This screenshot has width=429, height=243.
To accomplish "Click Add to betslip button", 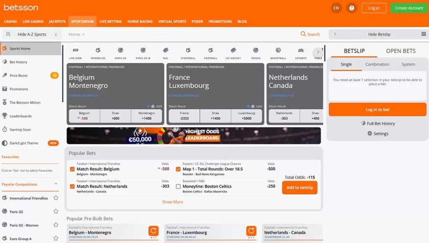I will click(300, 187).
